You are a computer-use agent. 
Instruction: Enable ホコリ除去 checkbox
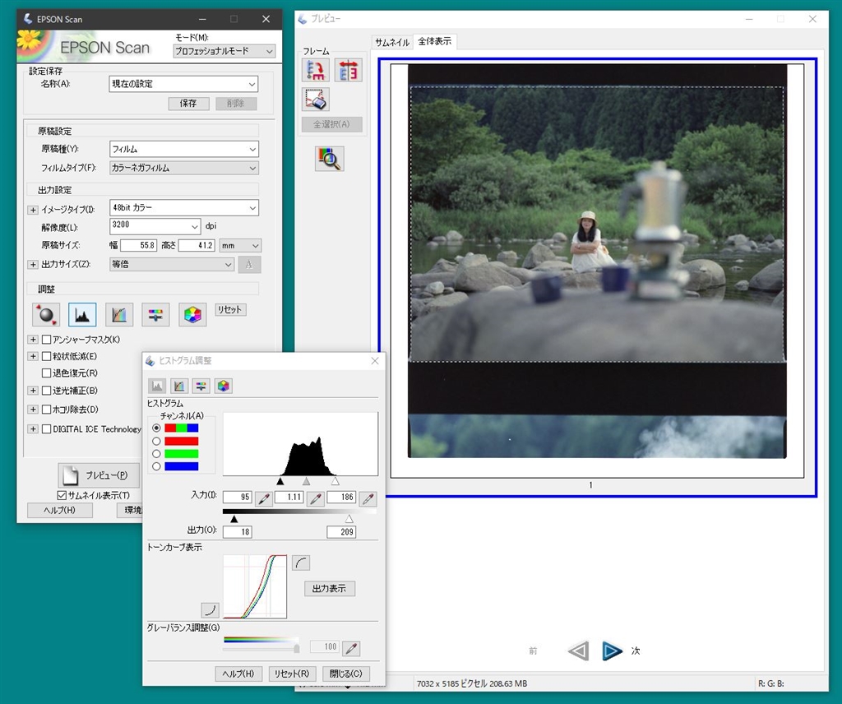point(47,410)
